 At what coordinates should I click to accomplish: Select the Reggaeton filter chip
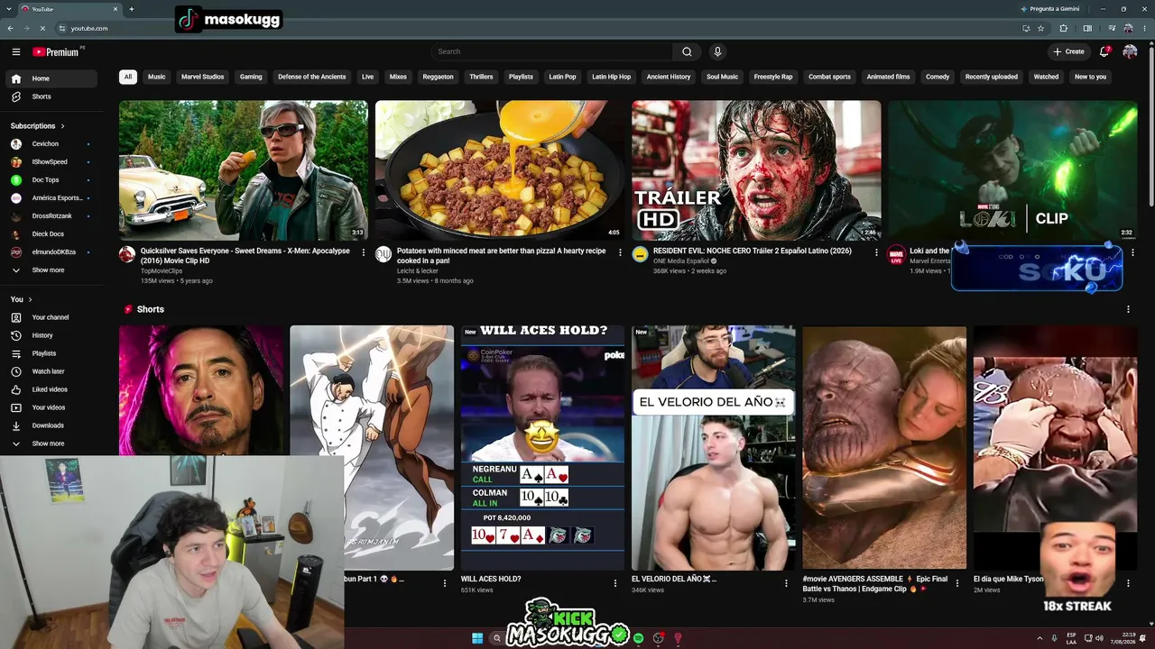438,77
